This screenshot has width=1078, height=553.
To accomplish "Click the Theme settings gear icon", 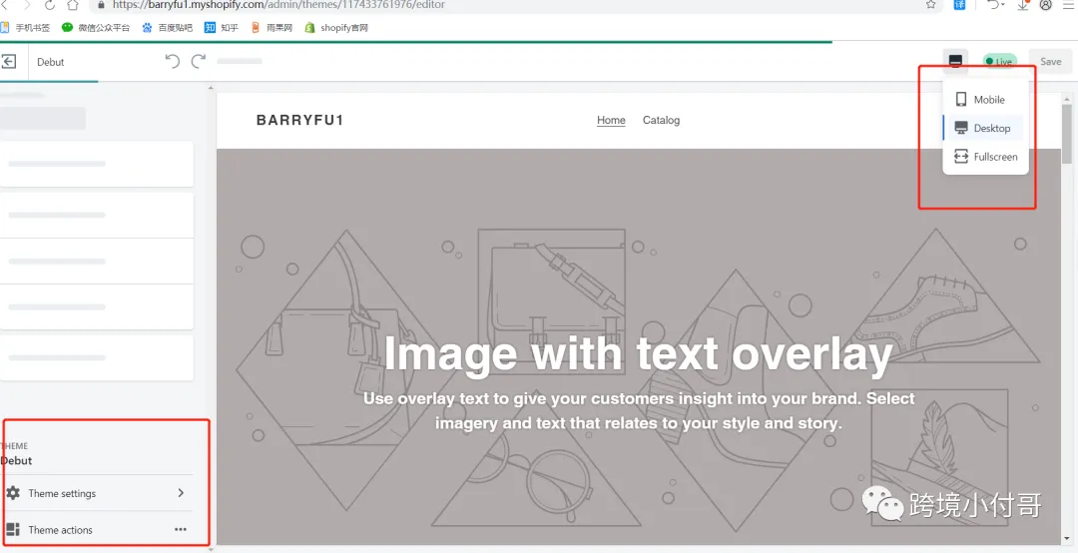I will [x=13, y=493].
